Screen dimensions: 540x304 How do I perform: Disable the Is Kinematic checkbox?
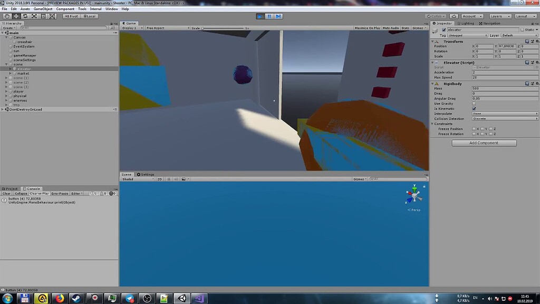(473, 108)
